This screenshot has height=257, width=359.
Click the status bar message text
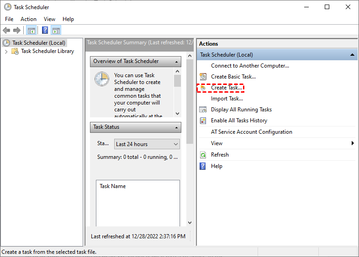click(49, 252)
